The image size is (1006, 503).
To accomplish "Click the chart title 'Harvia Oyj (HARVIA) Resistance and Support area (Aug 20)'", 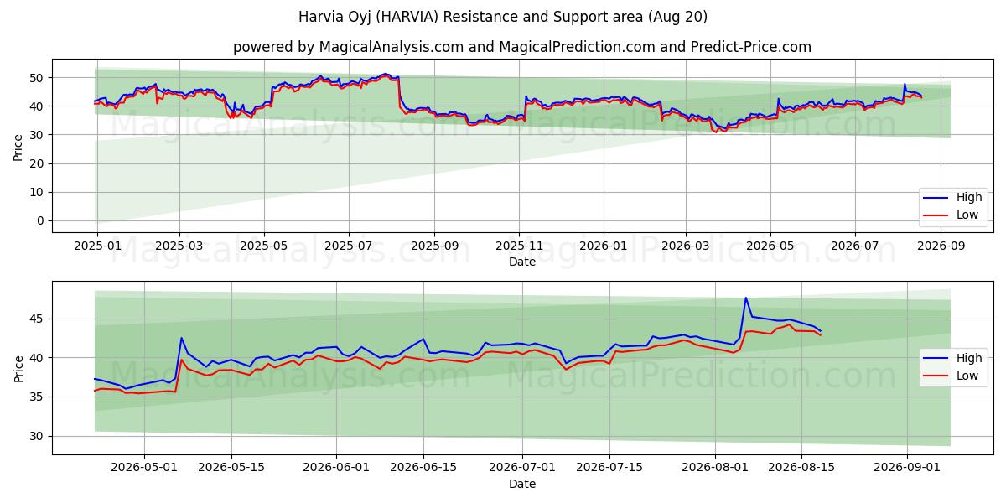I will [503, 17].
